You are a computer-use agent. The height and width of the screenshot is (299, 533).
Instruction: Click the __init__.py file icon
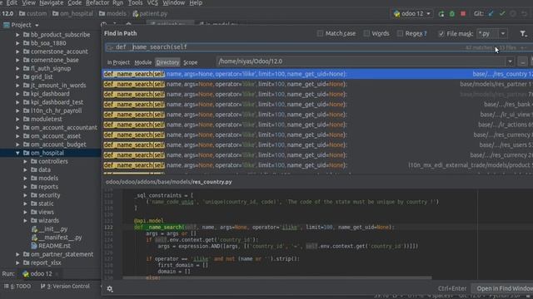tap(34, 229)
